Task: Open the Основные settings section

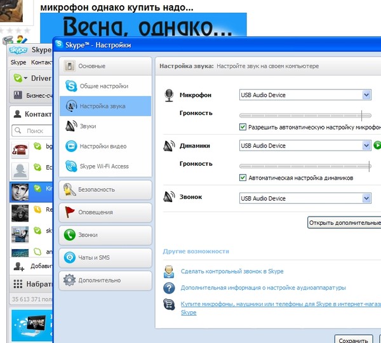Action: 105,66
